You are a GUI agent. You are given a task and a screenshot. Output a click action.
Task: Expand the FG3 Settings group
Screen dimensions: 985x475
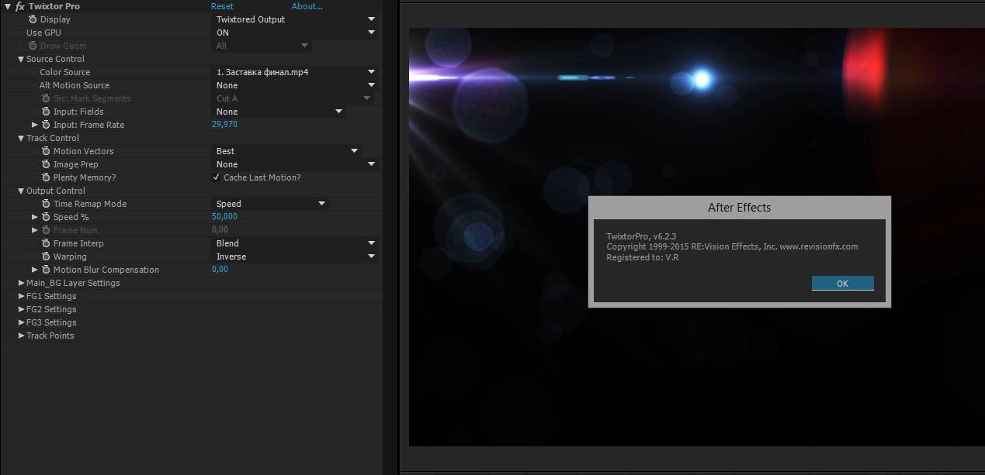pos(21,322)
